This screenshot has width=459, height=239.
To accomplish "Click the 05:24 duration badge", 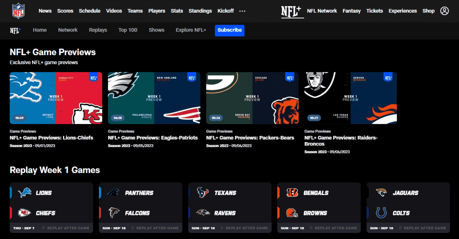I will (x=216, y=118).
